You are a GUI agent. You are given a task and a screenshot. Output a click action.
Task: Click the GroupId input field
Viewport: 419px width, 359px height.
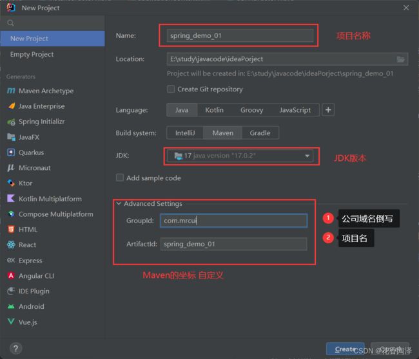[233, 221]
